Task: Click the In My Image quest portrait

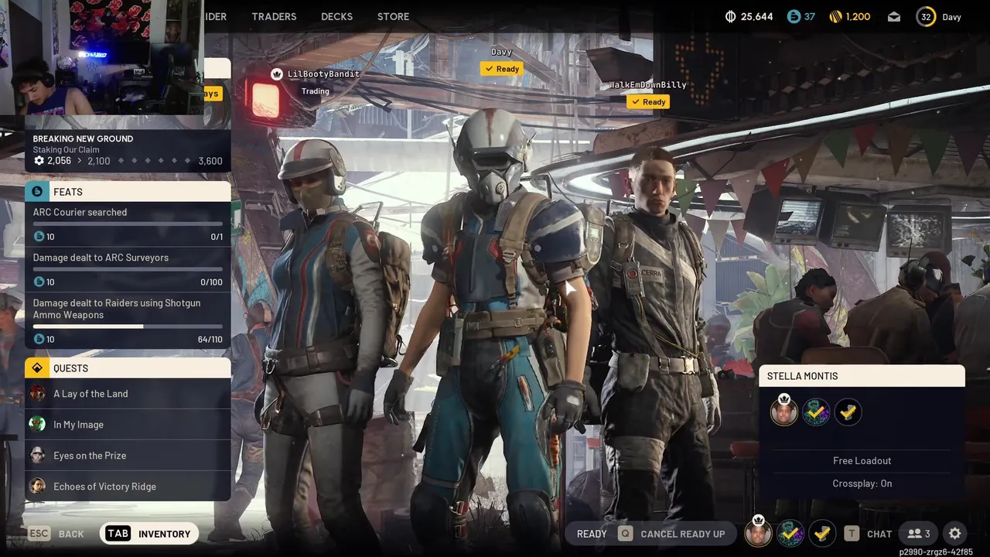Action: click(37, 424)
